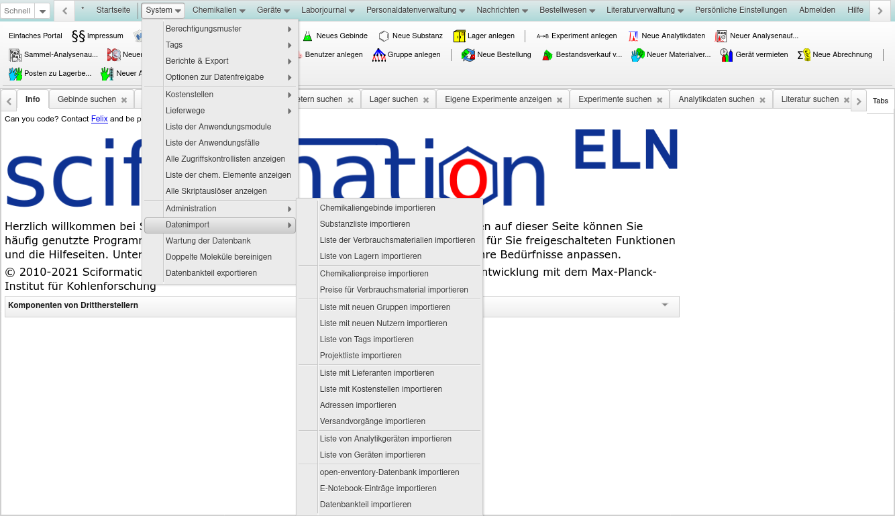Open the Nachrichten menu
Image resolution: width=895 pixels, height=516 pixels.
503,10
